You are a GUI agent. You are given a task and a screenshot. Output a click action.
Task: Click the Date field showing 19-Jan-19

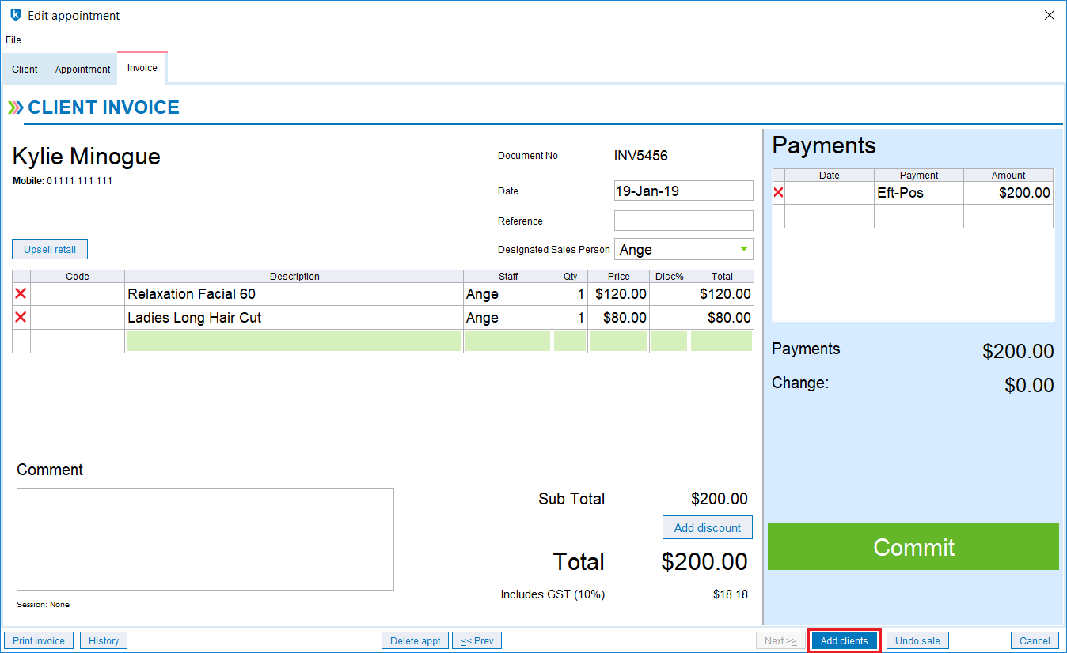pyautogui.click(x=684, y=191)
